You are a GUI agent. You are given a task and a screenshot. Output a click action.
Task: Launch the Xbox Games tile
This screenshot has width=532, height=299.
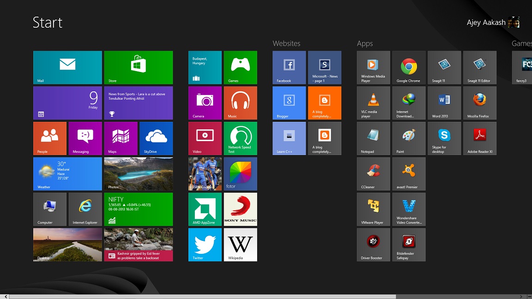(x=241, y=67)
